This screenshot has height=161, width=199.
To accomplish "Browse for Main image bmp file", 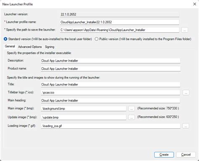I will [131, 109].
